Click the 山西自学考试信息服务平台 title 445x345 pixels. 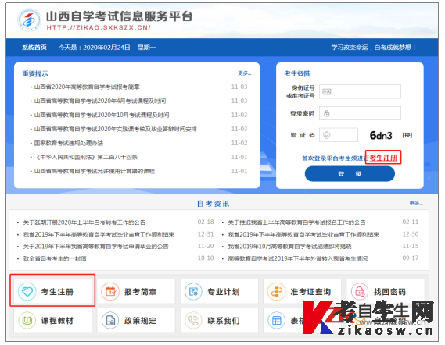120,16
